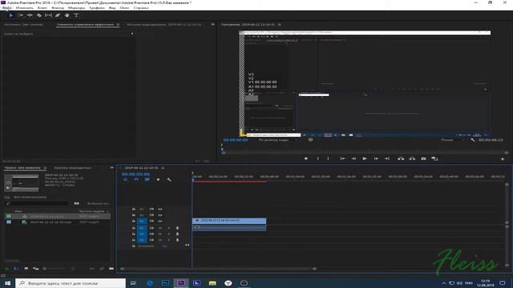The image size is (513, 288).
Task: Select the Hand tool
Action: [67, 15]
